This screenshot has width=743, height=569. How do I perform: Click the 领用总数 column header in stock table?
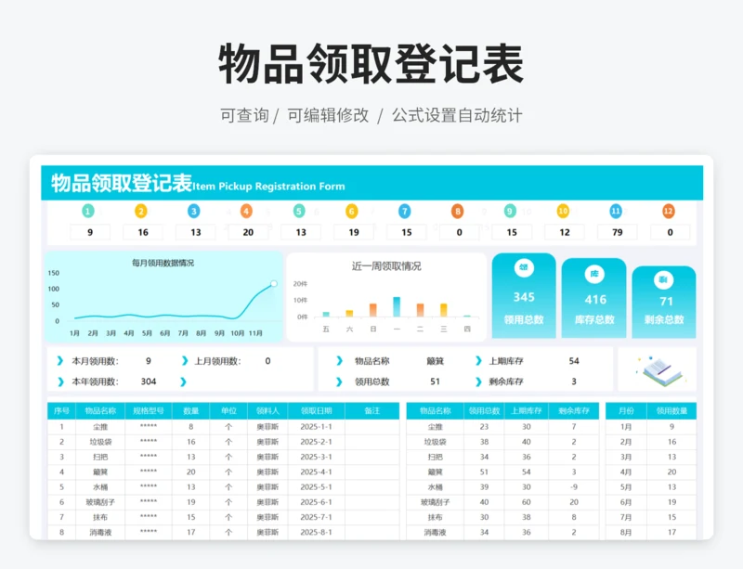point(484,411)
